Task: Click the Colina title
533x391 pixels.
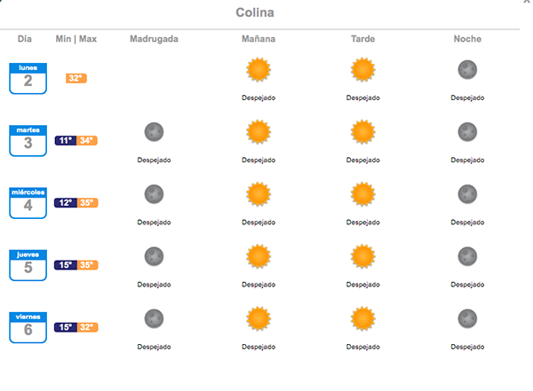Action: [x=255, y=12]
